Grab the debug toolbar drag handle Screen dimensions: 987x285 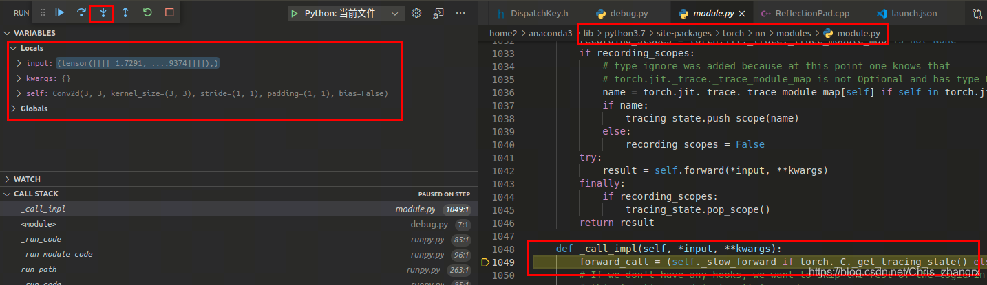43,12
